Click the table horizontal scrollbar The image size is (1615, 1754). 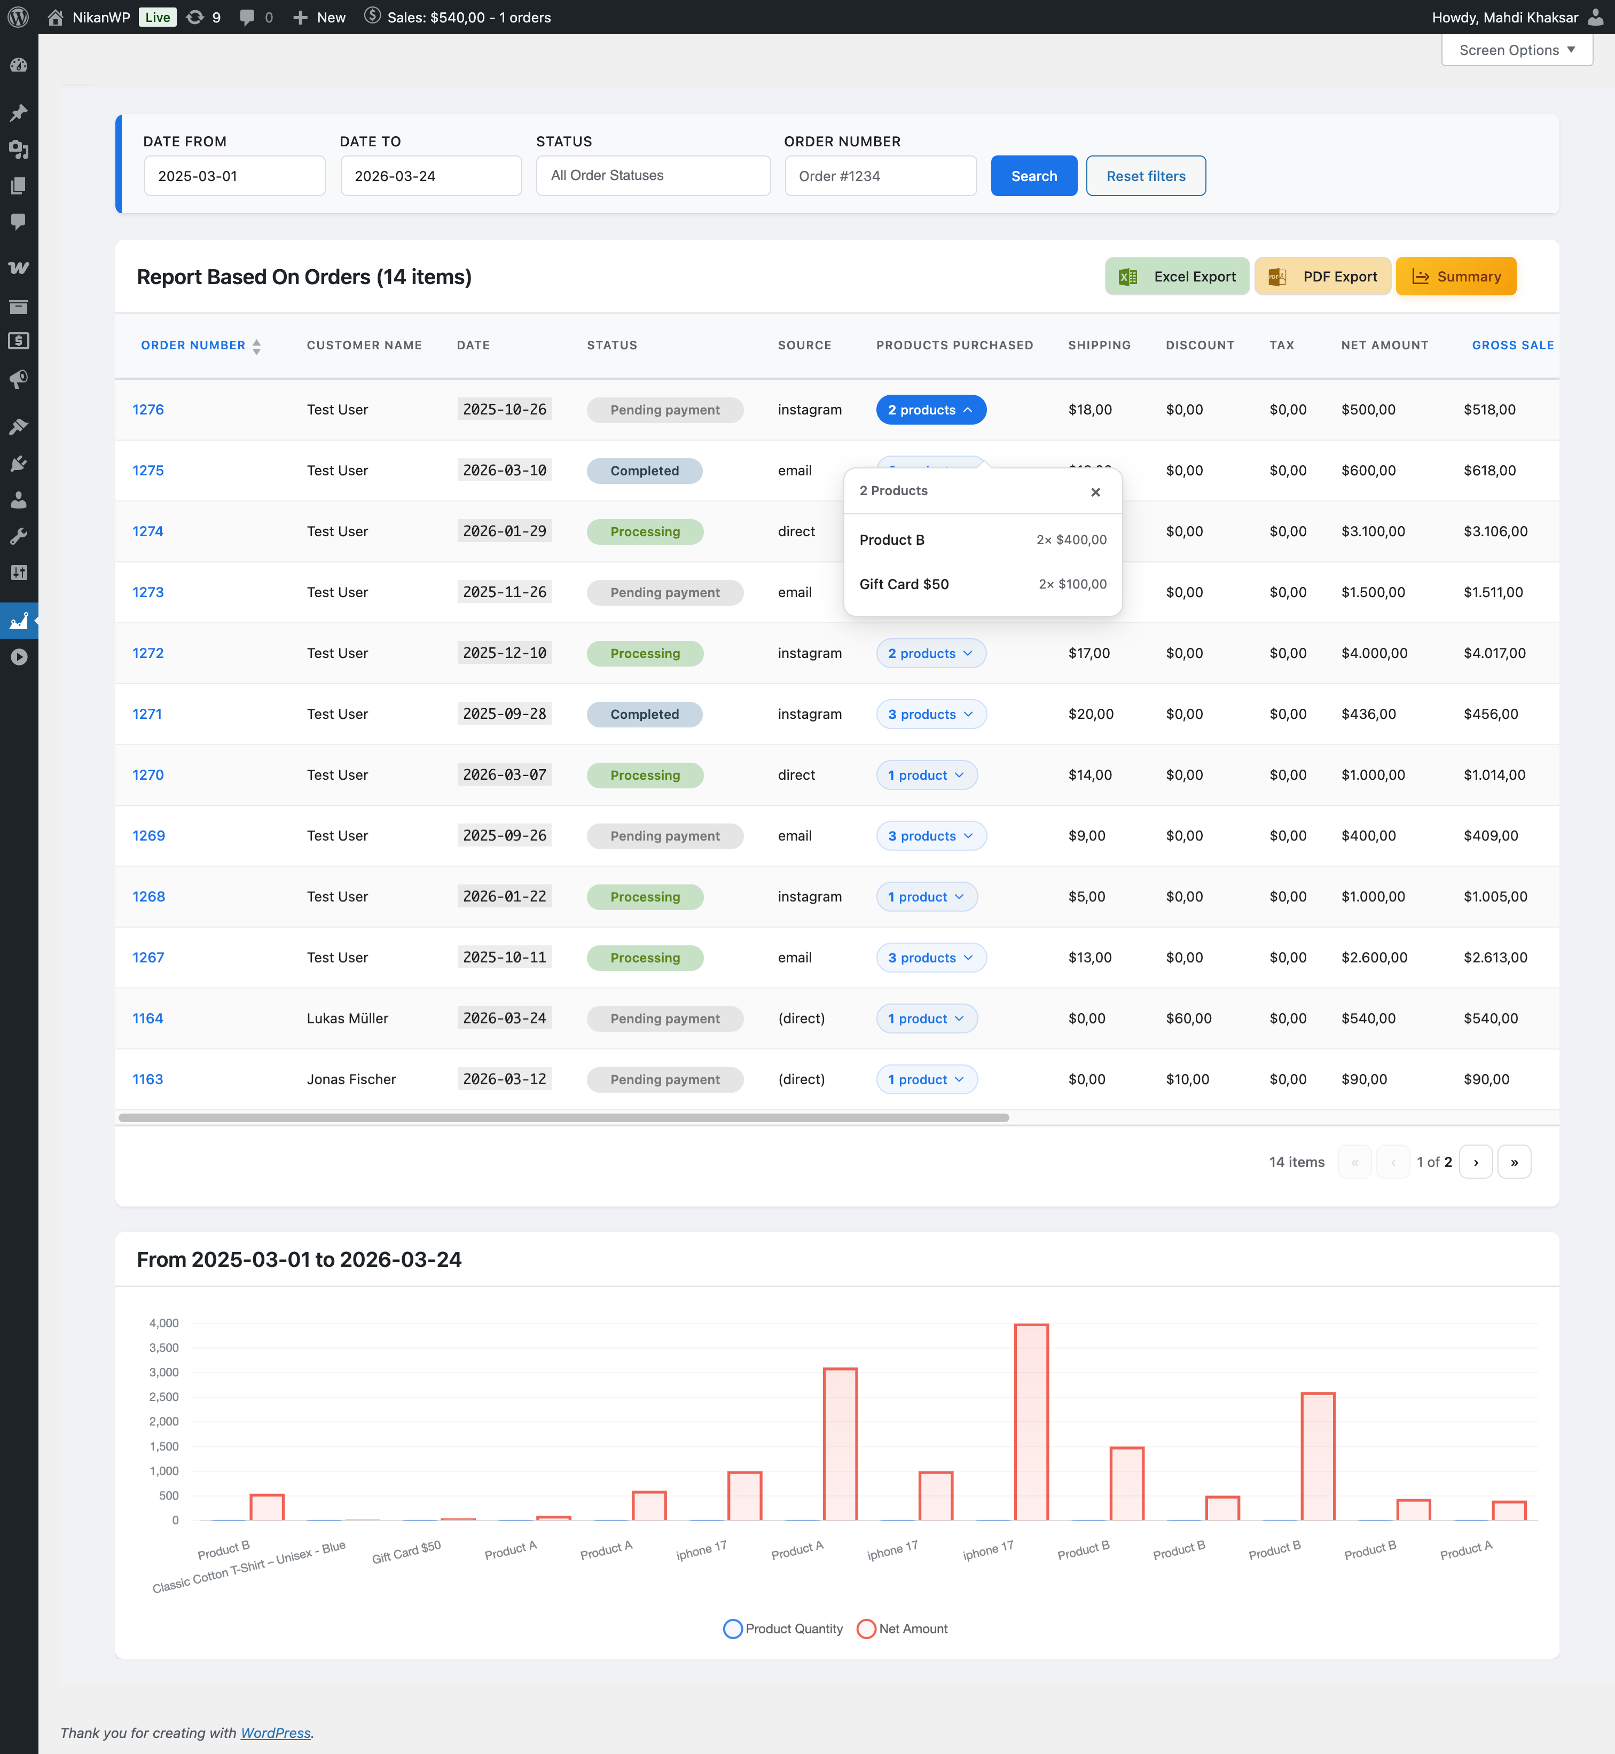click(563, 1118)
